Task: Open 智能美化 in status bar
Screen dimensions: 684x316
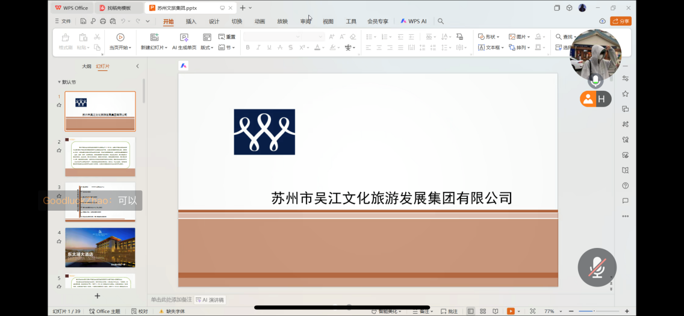Action: tap(387, 311)
